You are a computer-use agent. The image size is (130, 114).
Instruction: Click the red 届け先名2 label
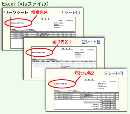84,73
